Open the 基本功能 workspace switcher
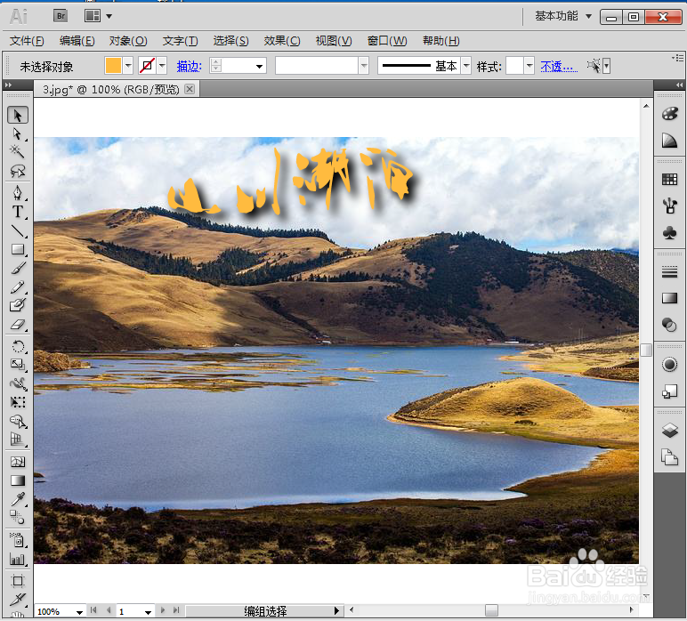This screenshot has width=687, height=621. tap(563, 16)
